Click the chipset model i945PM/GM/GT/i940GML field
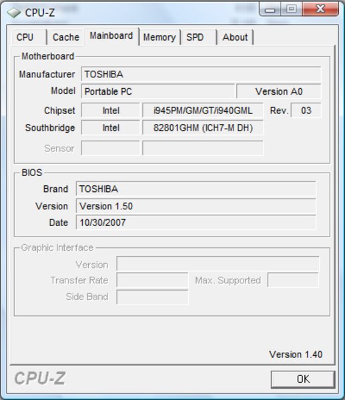The width and height of the screenshot is (345, 400). pos(203,111)
